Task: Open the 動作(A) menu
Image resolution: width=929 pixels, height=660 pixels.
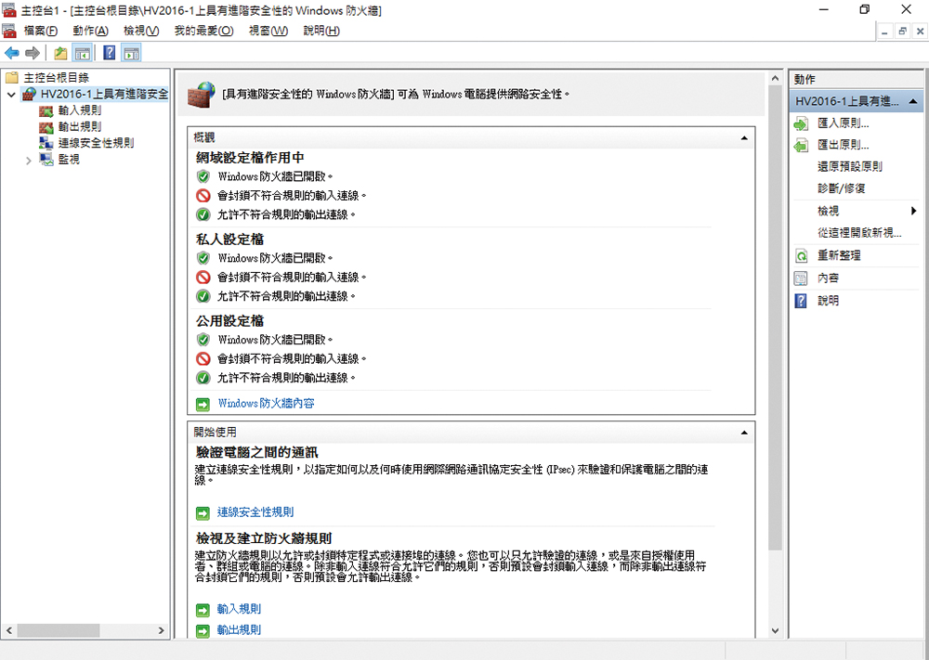Action: click(91, 31)
